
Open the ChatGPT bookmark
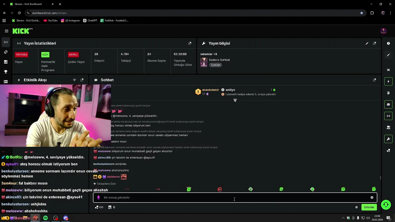click(90, 21)
